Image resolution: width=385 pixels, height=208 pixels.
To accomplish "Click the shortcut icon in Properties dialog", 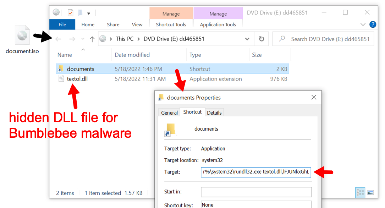I will point(170,130).
